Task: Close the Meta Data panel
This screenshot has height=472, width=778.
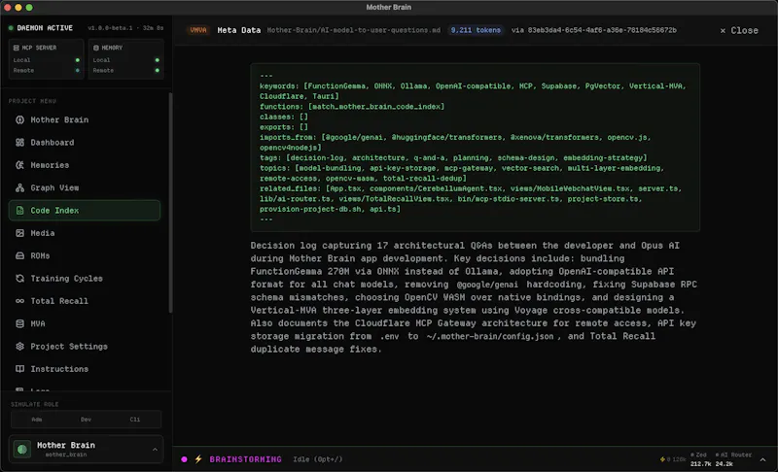Action: pyautogui.click(x=739, y=31)
